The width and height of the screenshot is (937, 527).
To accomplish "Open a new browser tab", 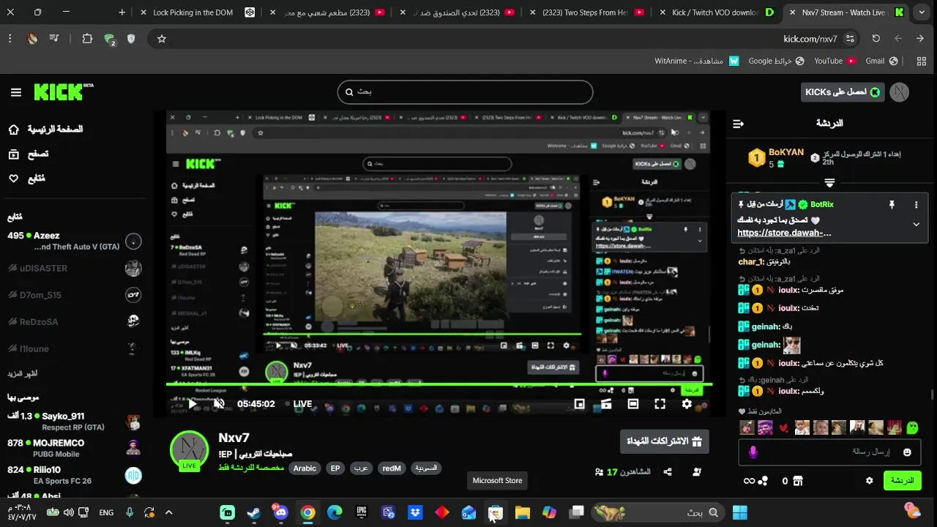I will pos(122,12).
